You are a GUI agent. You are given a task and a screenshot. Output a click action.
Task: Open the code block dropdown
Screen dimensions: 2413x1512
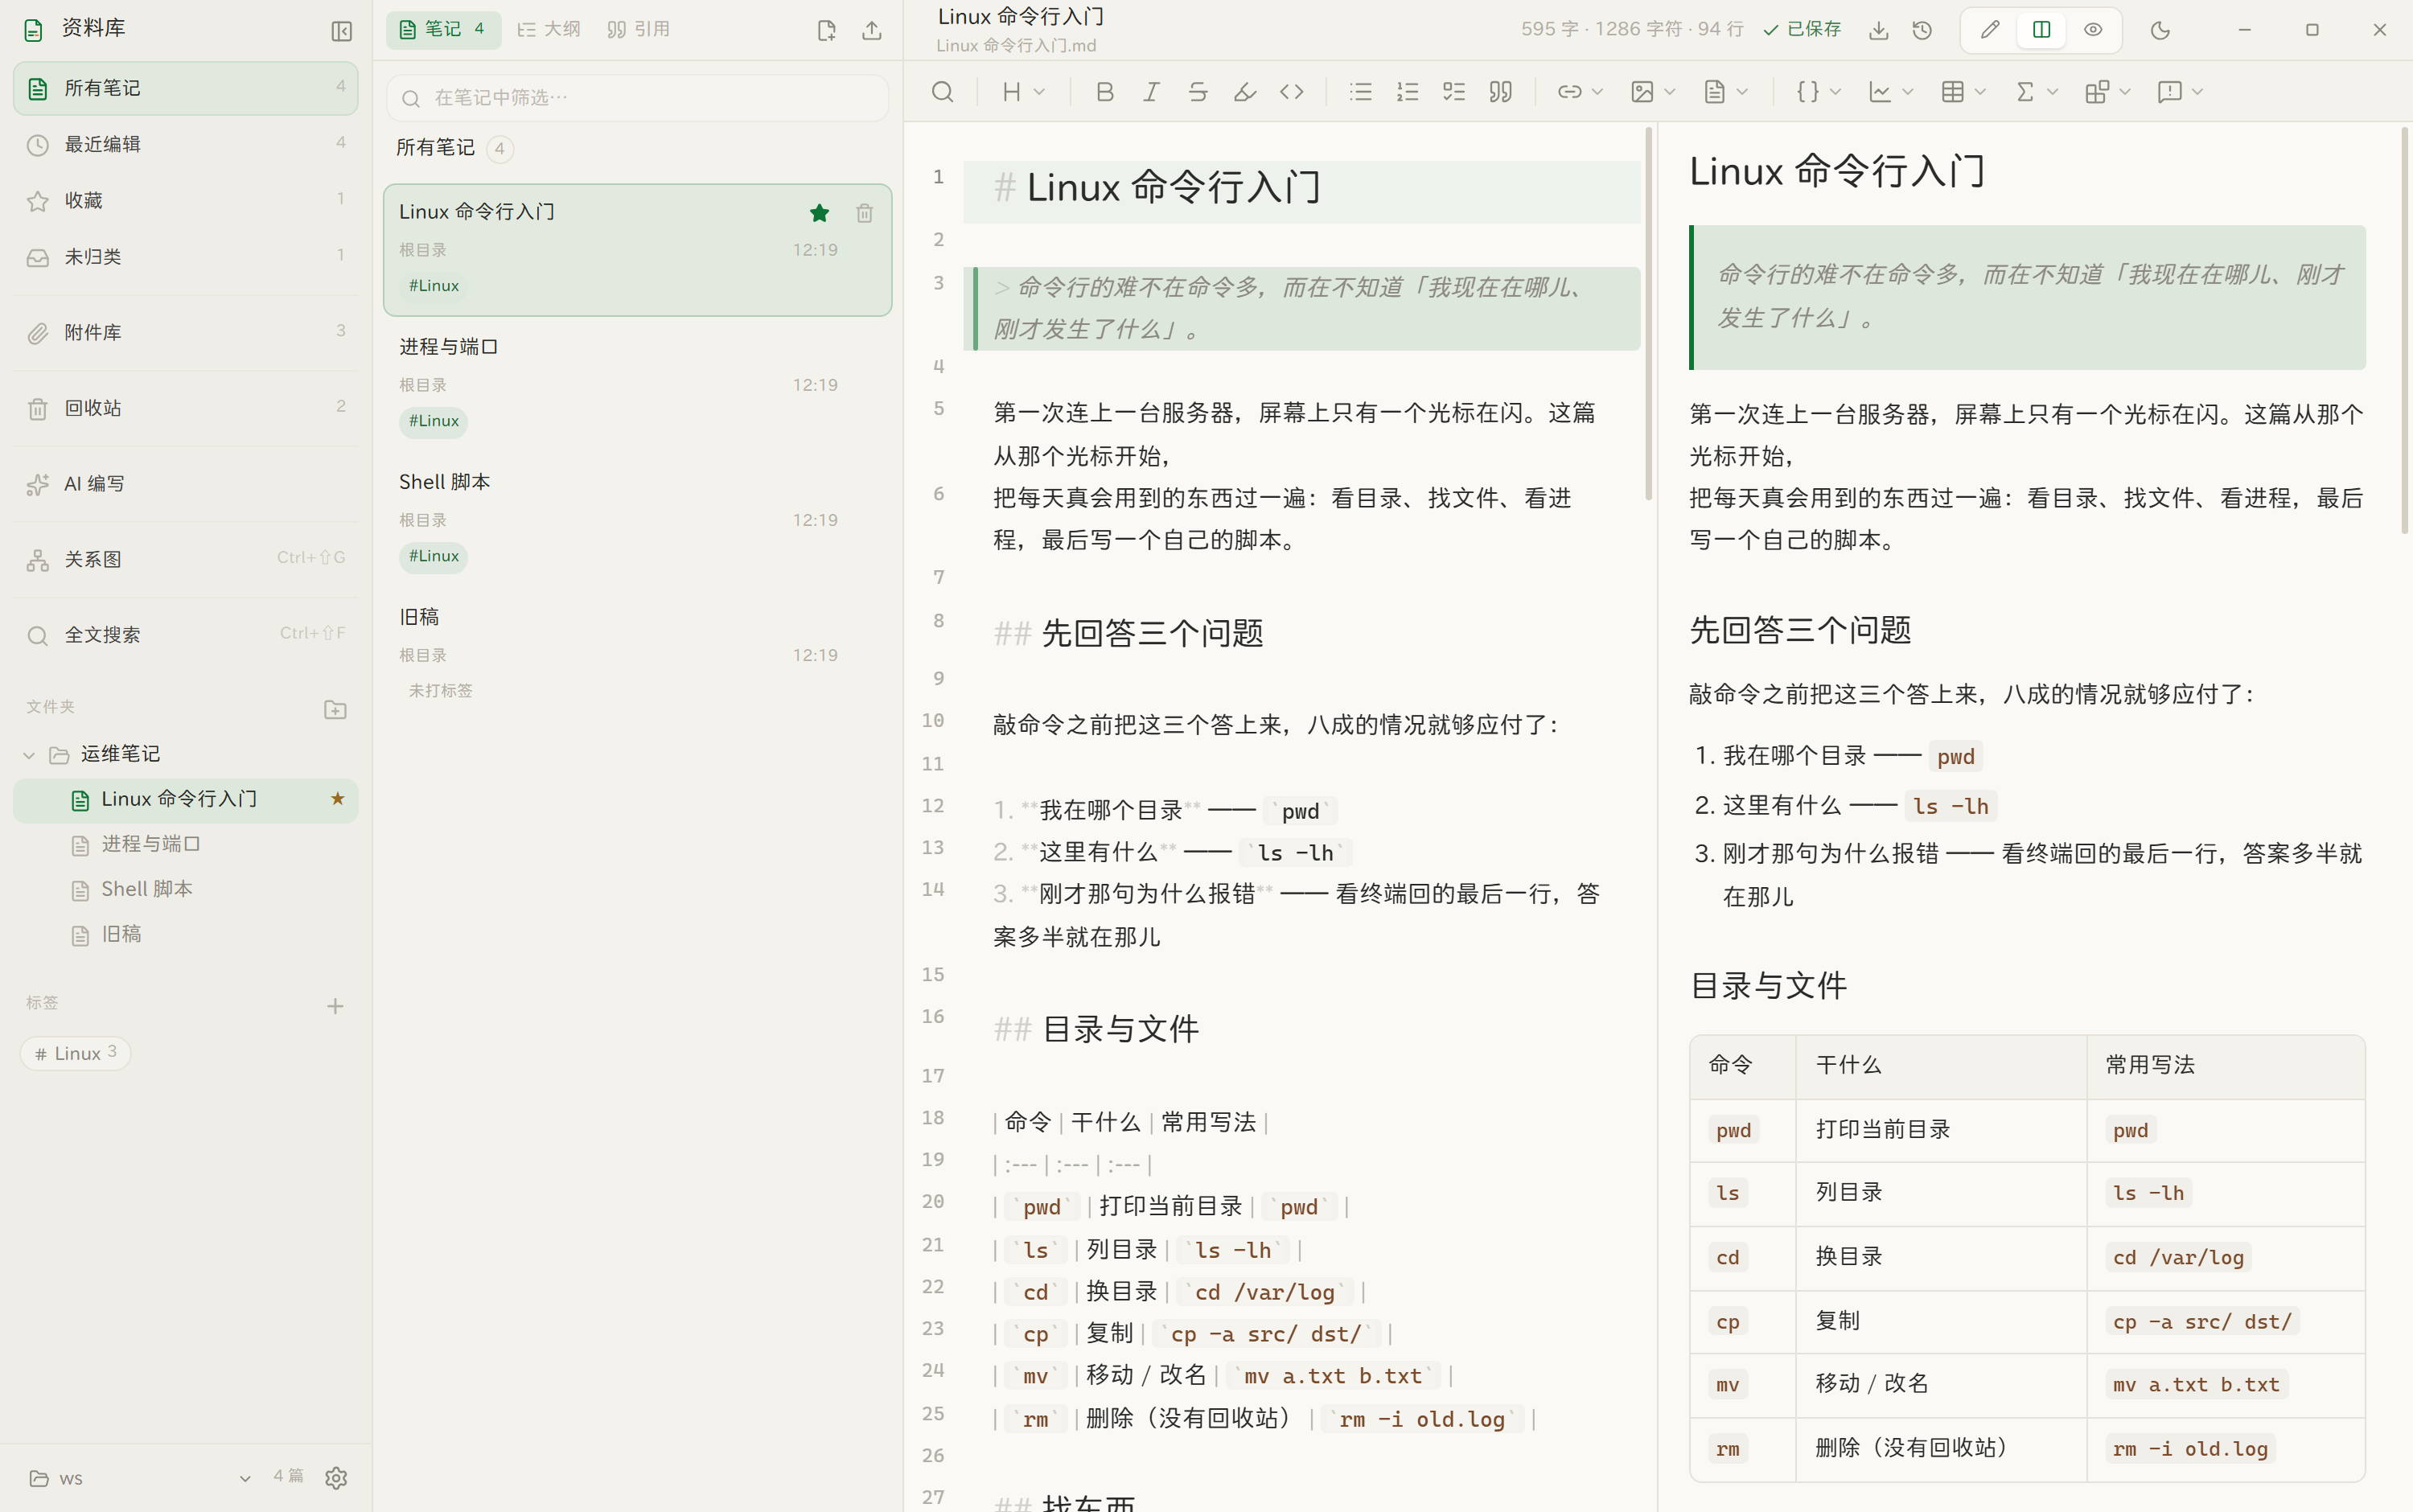[1818, 92]
